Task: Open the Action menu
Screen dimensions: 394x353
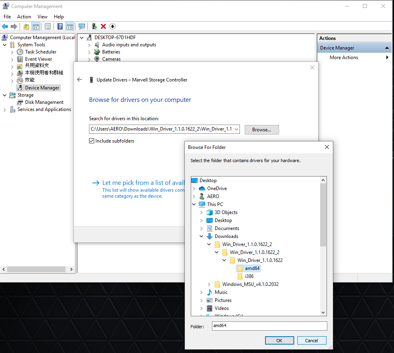Action: (x=24, y=17)
